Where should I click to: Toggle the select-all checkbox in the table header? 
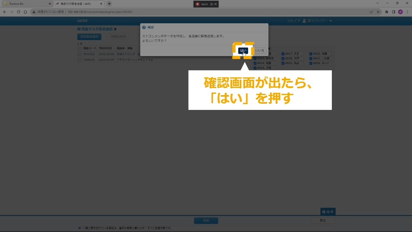[x=80, y=49]
